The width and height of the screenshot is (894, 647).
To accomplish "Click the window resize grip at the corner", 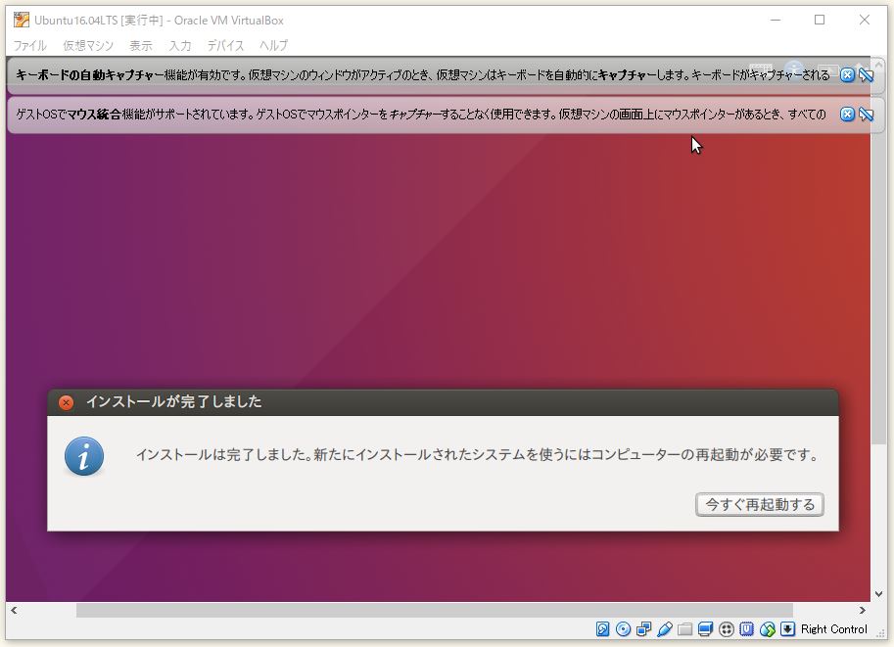I will [881, 634].
